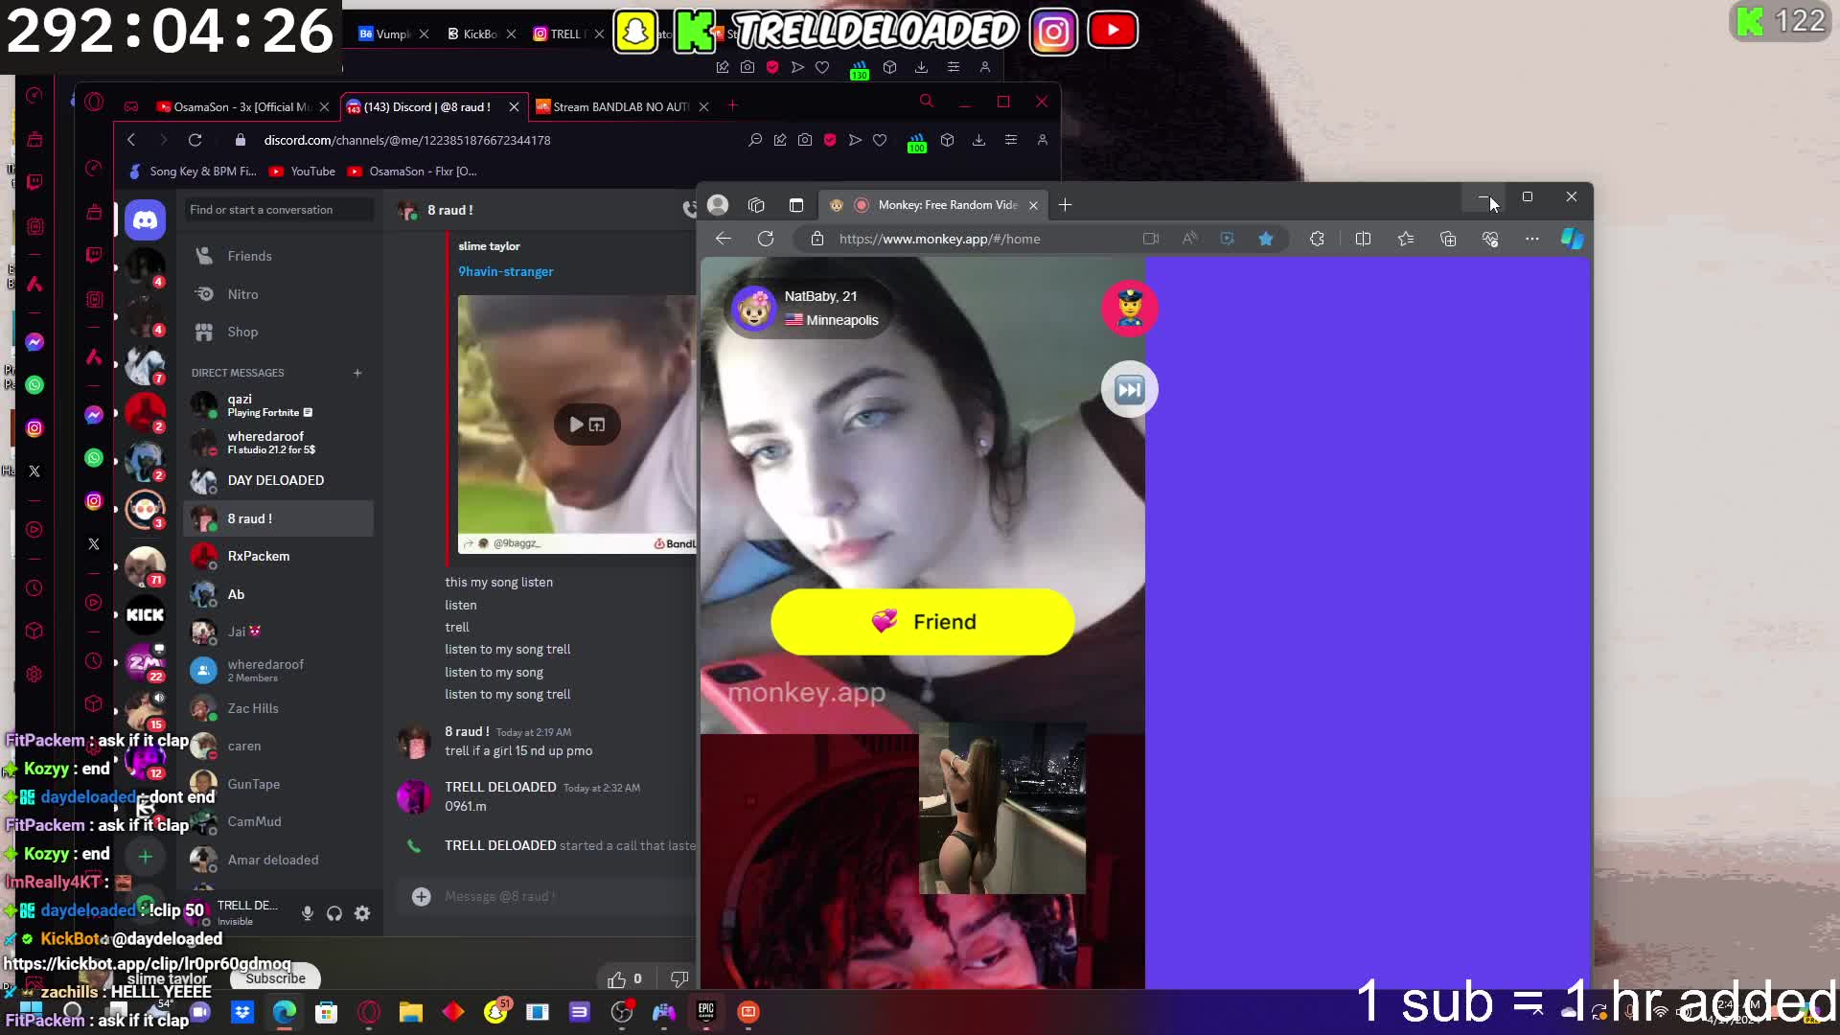The image size is (1840, 1035).
Task: Open Discord home logo button
Action: pyautogui.click(x=145, y=220)
